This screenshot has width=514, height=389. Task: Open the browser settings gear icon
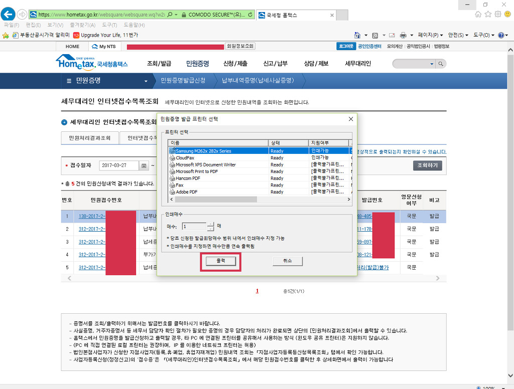(x=498, y=14)
